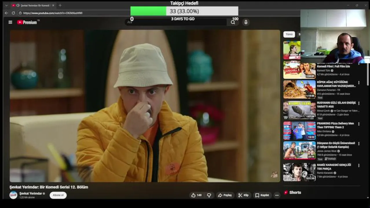
Task: Open the YouTube hamburger guide menu
Action: (x=10, y=22)
